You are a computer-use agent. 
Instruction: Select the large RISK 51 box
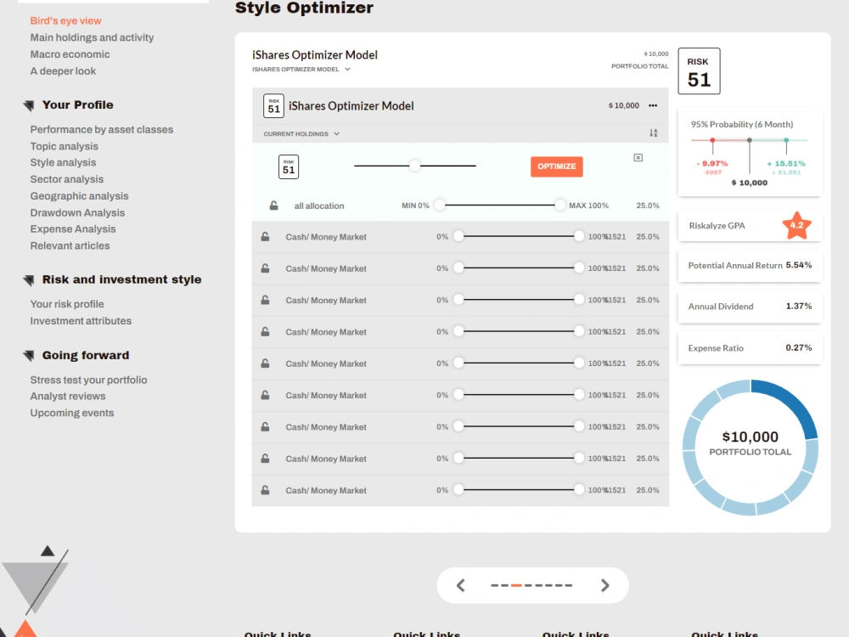[699, 71]
